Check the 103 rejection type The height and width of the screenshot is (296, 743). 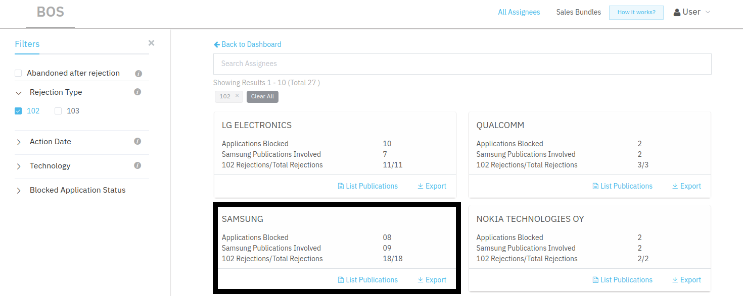click(58, 111)
